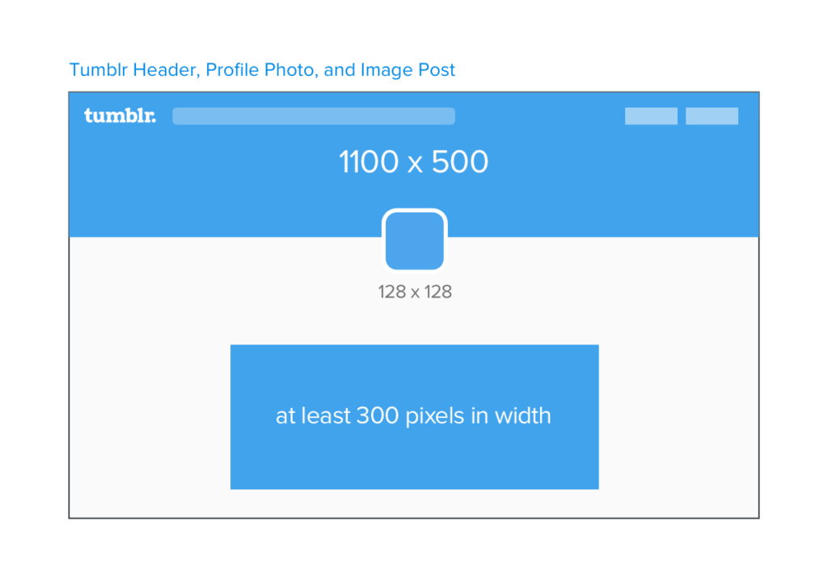The height and width of the screenshot is (586, 828).
Task: Click the gray strip beneath the image post
Action: [x=414, y=503]
